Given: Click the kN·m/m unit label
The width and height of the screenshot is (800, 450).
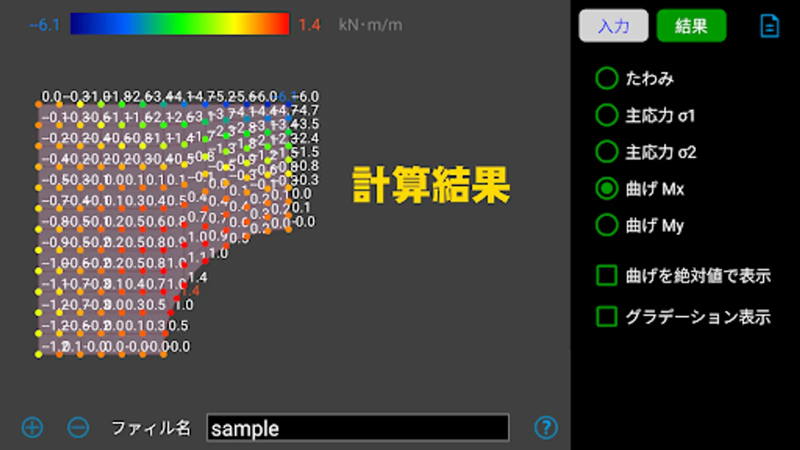Looking at the screenshot, I should (x=370, y=24).
